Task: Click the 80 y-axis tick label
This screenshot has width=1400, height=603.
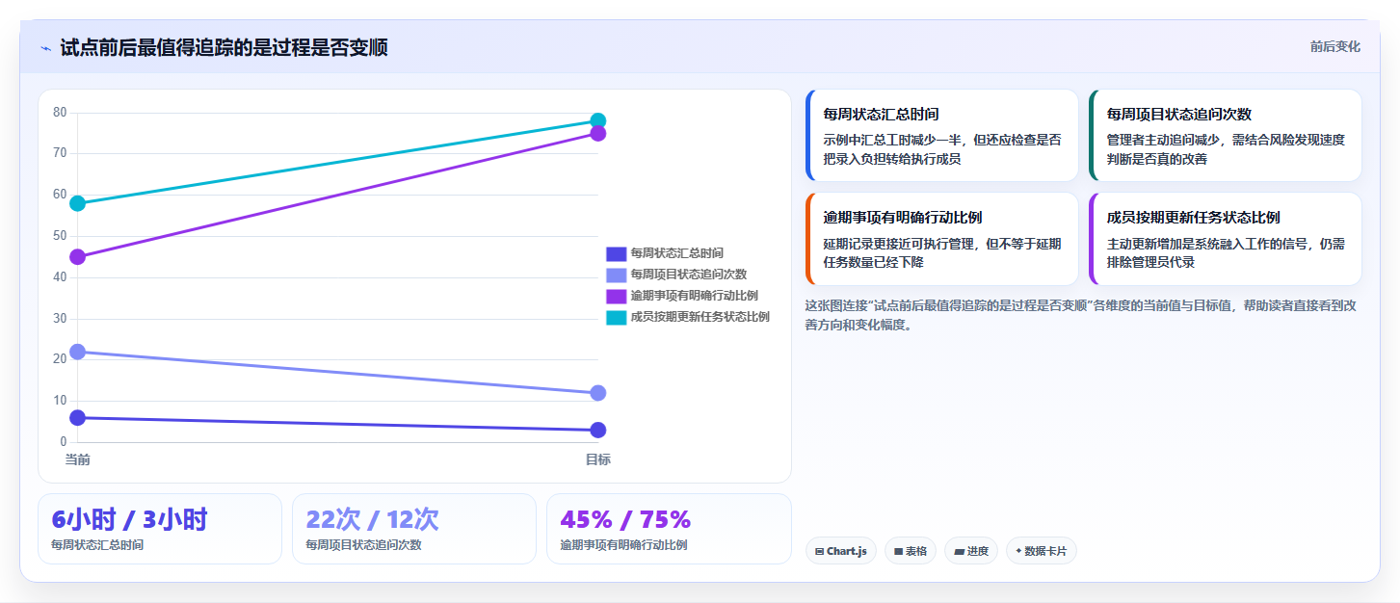Action: click(60, 113)
